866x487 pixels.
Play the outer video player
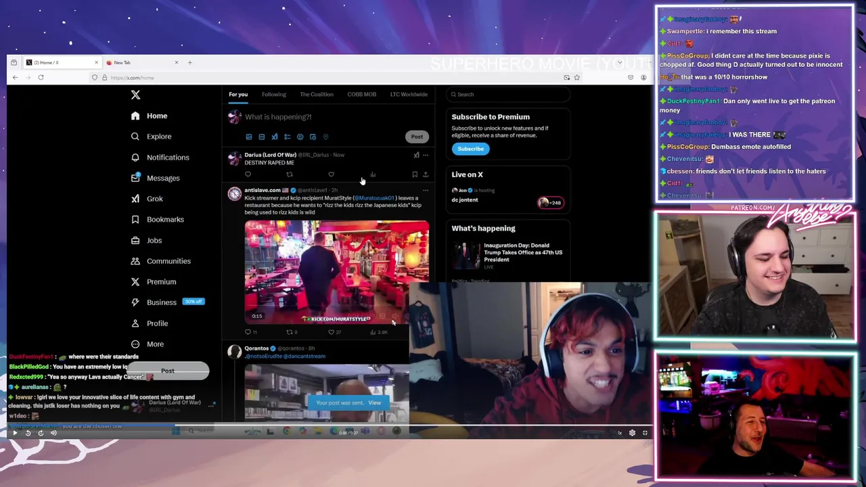tap(15, 433)
